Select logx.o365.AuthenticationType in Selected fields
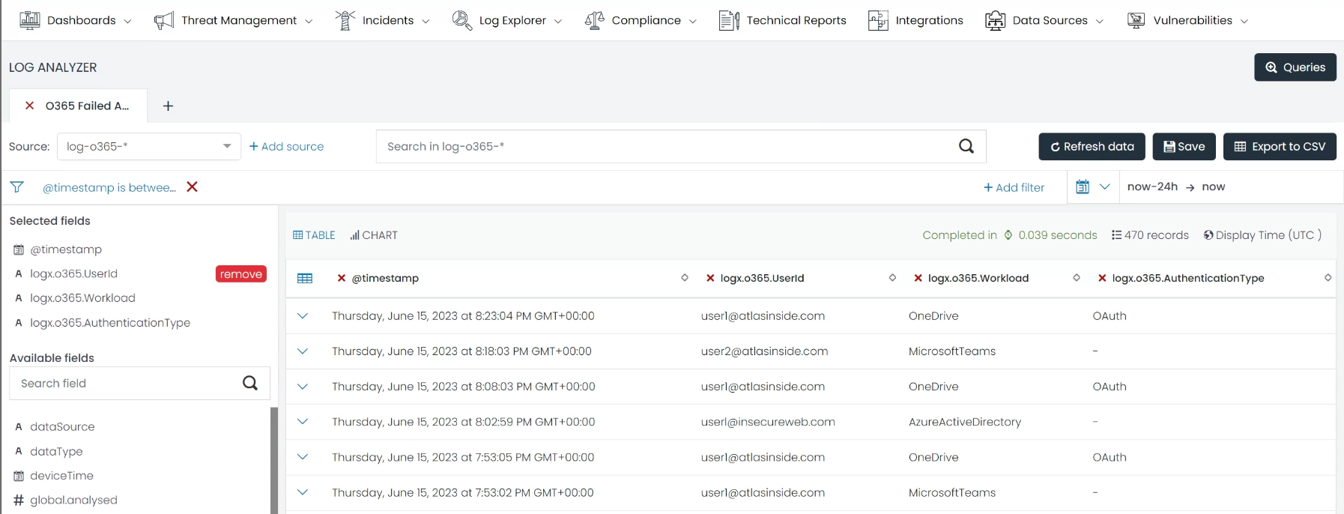The width and height of the screenshot is (1344, 514). tap(110, 323)
